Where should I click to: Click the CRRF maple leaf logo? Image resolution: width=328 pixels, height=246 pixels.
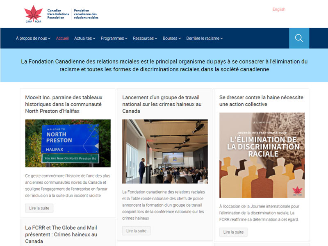(32, 14)
